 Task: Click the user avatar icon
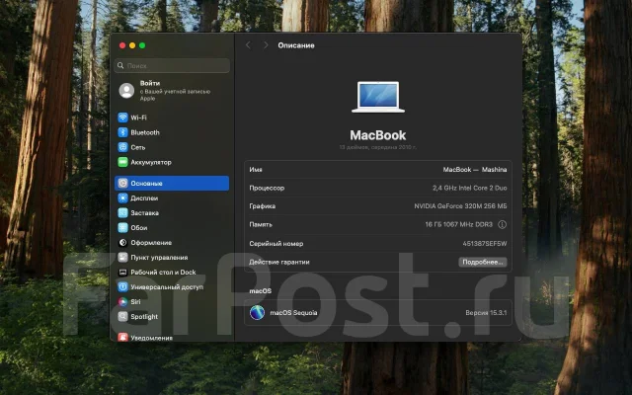[126, 91]
